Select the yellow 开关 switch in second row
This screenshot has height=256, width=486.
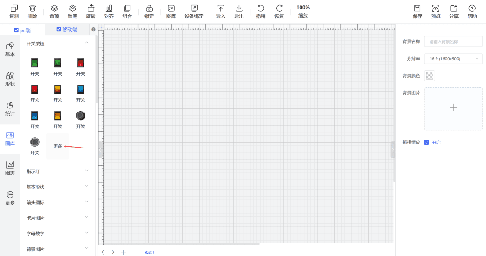58,89
